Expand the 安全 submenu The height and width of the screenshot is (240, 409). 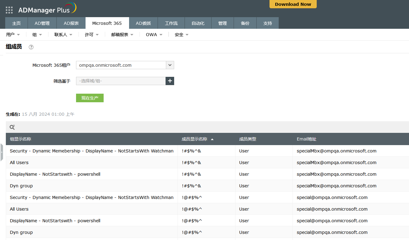click(182, 35)
